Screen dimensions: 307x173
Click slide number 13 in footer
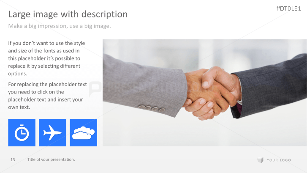[13, 159]
